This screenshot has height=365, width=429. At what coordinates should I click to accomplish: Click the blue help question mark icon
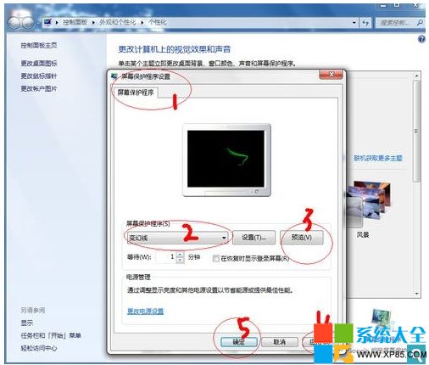click(x=421, y=39)
